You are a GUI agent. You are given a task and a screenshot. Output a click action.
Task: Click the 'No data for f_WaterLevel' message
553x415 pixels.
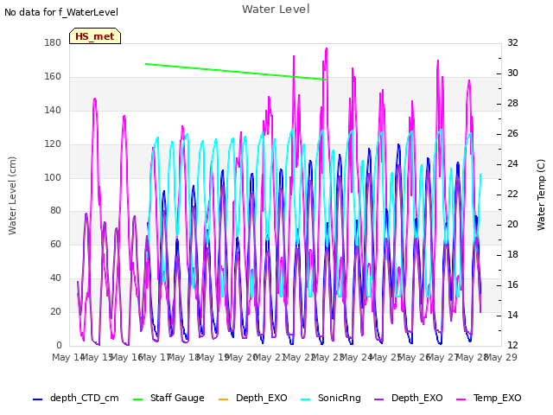coord(61,12)
